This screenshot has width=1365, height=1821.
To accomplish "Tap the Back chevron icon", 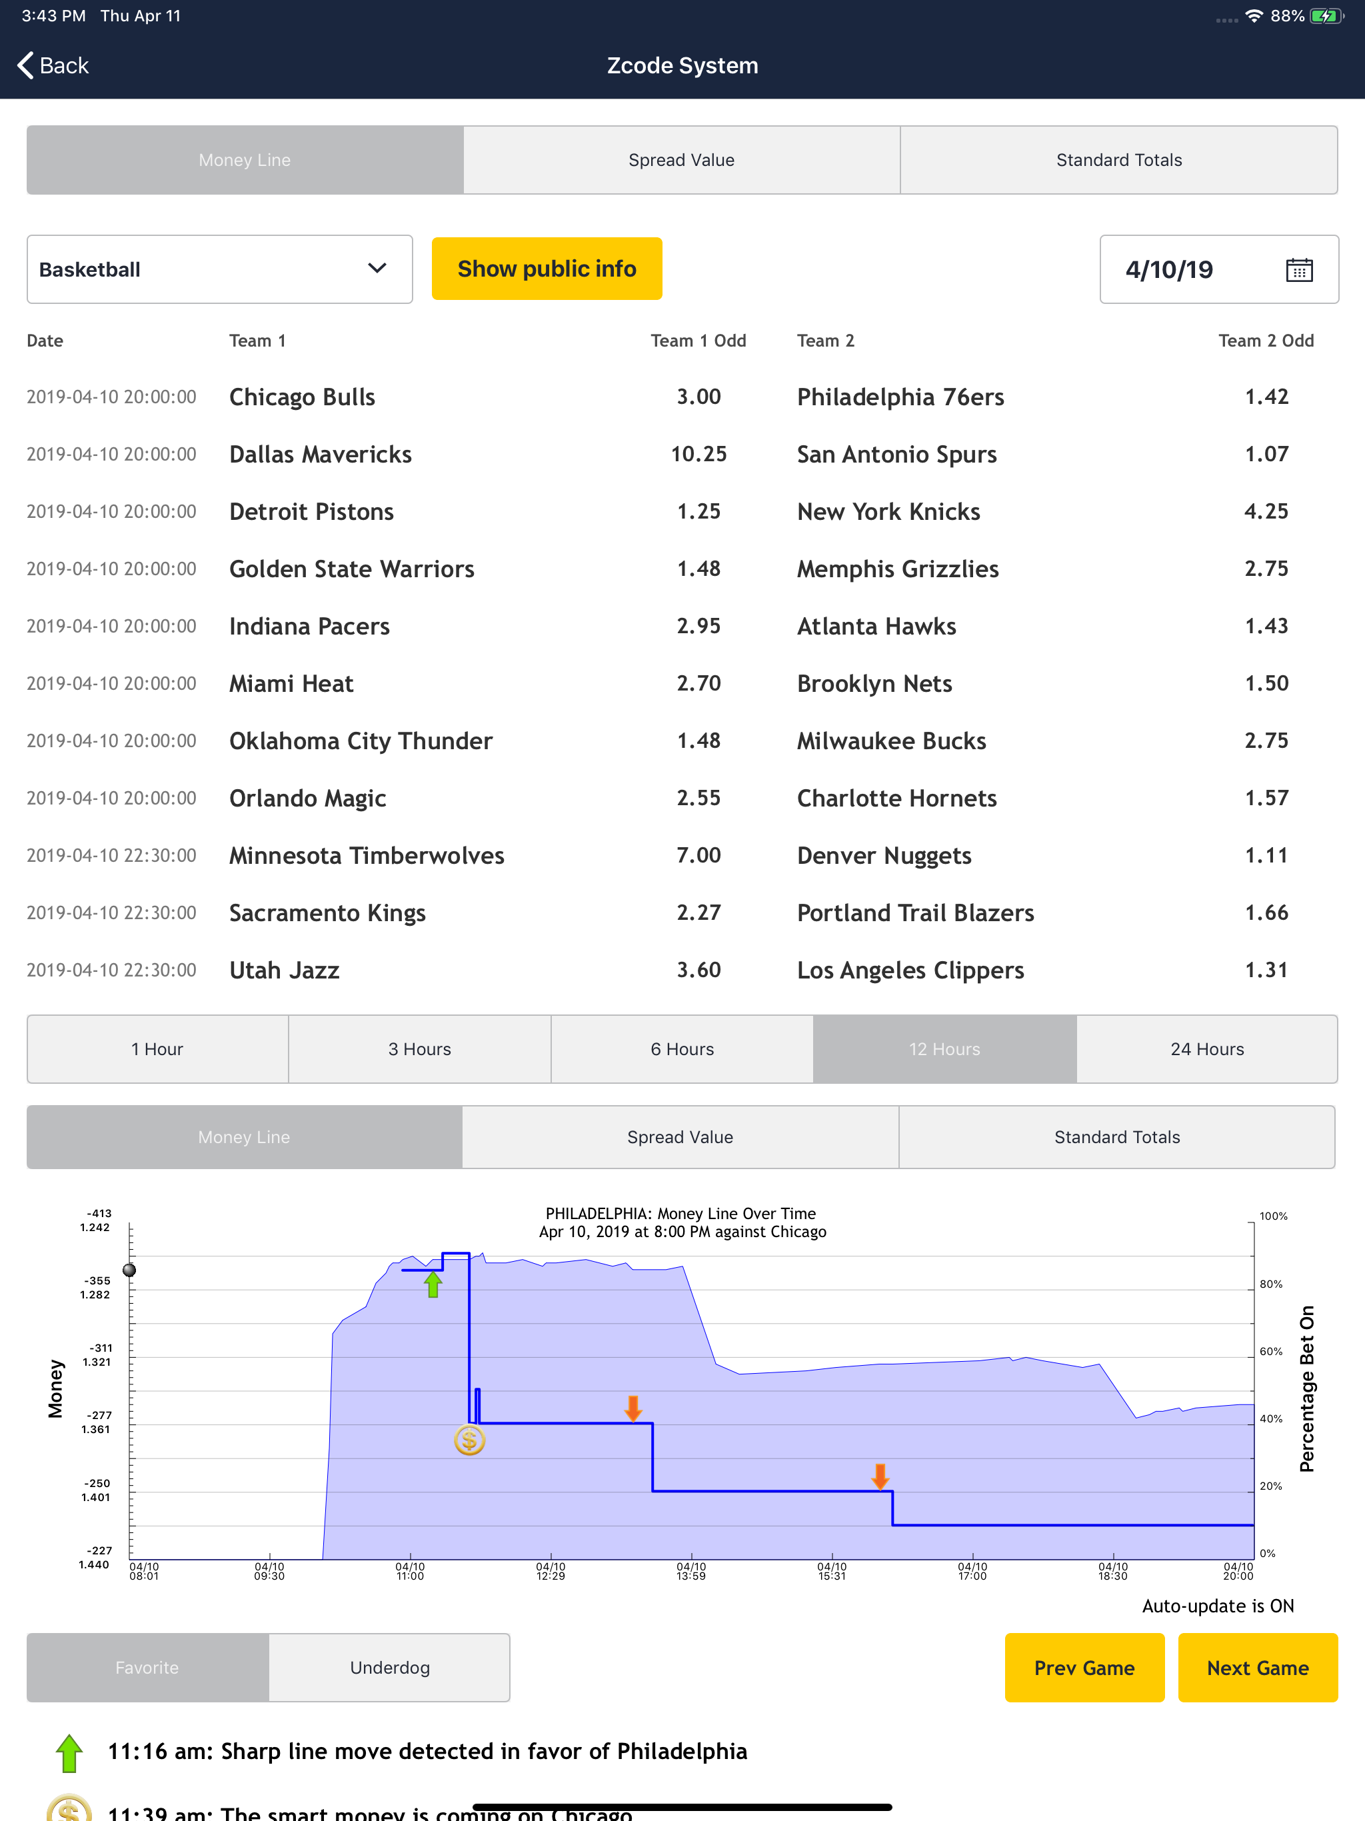I will click(25, 65).
